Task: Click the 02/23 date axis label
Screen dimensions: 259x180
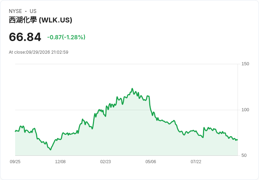Action: [105, 162]
